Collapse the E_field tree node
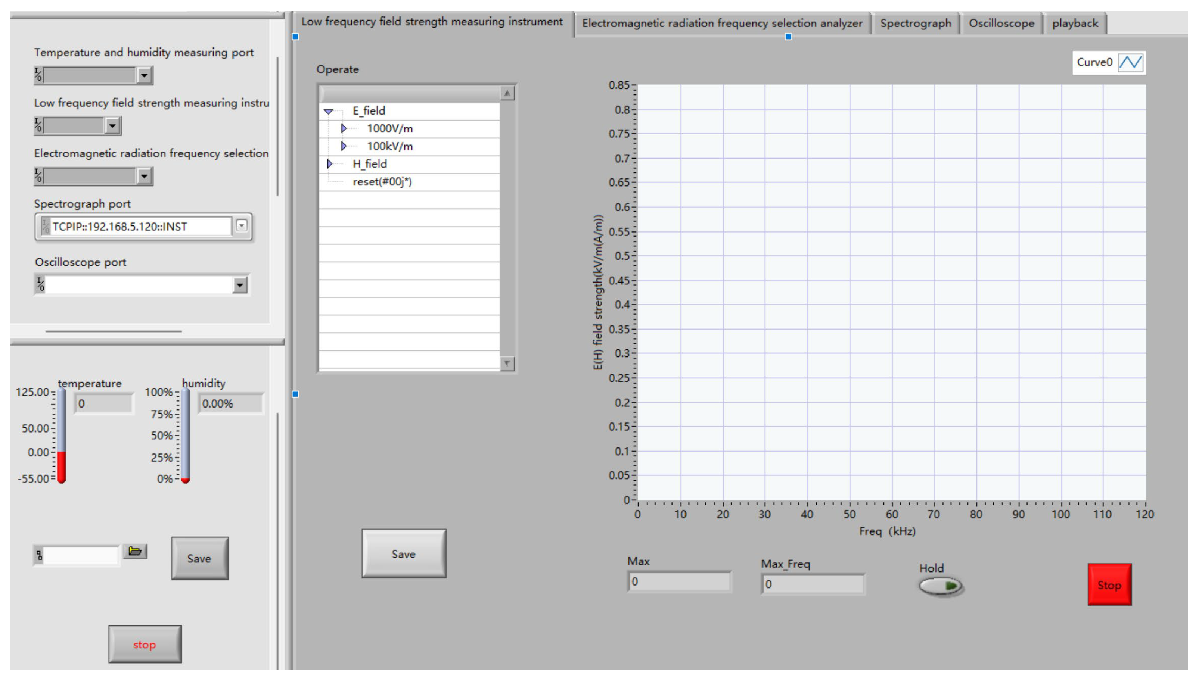 [x=329, y=111]
